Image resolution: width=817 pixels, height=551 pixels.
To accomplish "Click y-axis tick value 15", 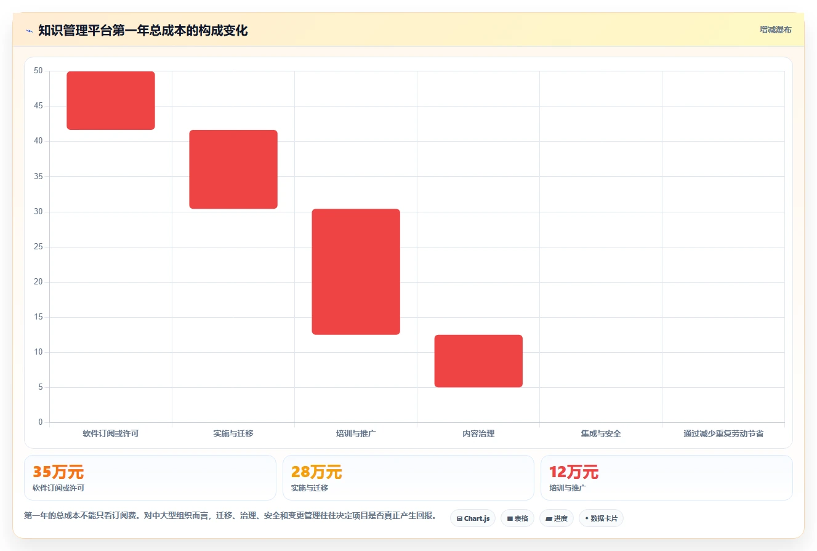I will tap(38, 317).
